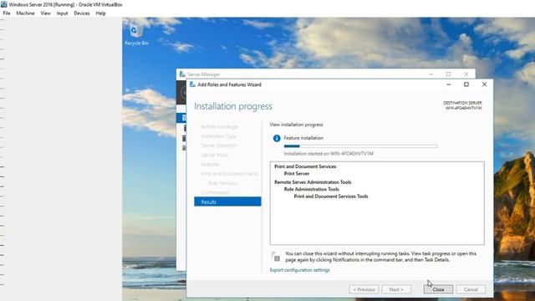Image resolution: width=535 pixels, height=301 pixels.
Task: Maximize the Add Roles and Features Wizard
Action: (x=466, y=84)
